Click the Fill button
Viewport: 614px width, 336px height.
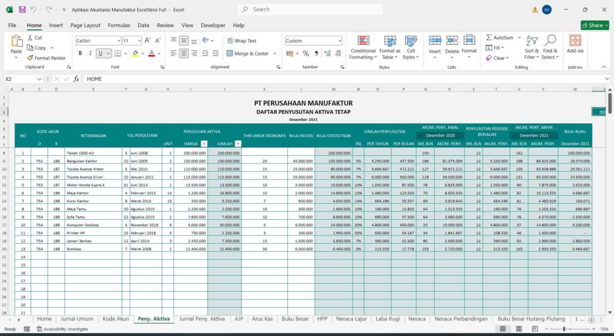point(495,48)
